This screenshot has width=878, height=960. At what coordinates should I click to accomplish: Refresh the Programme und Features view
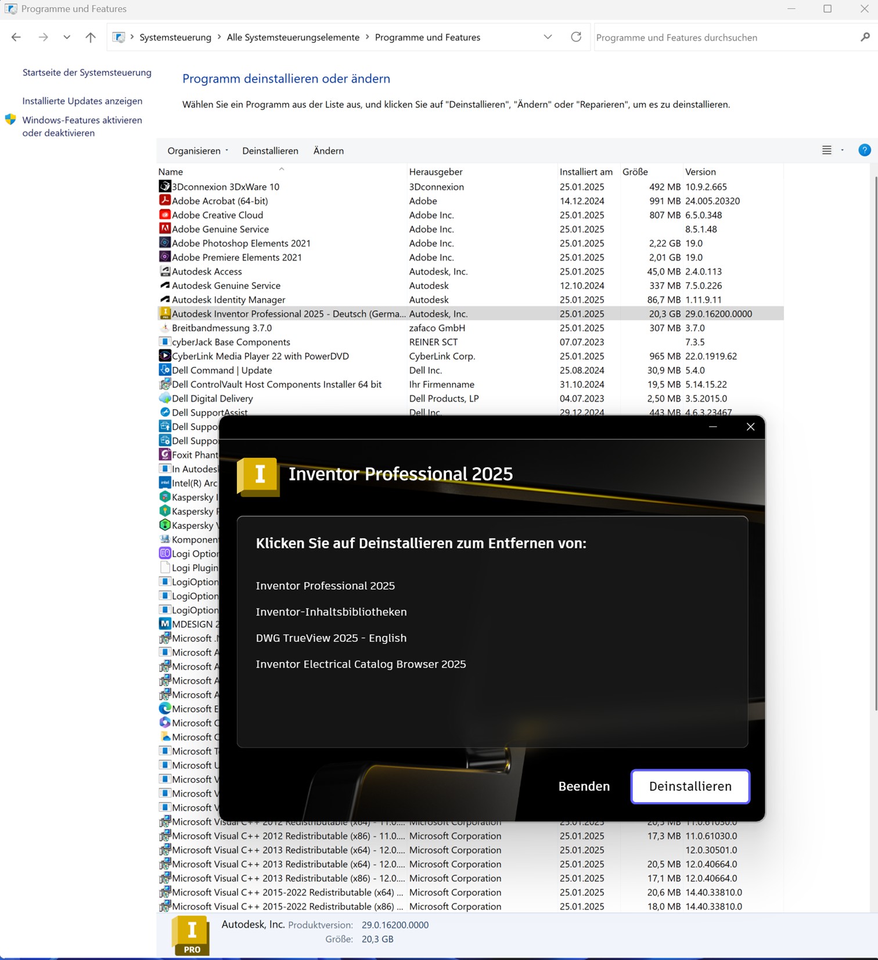(576, 37)
